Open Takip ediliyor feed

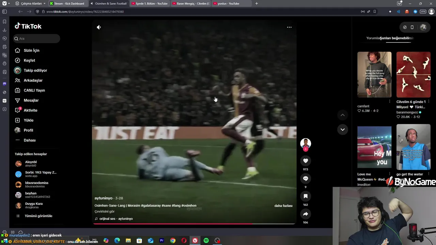pos(31,70)
